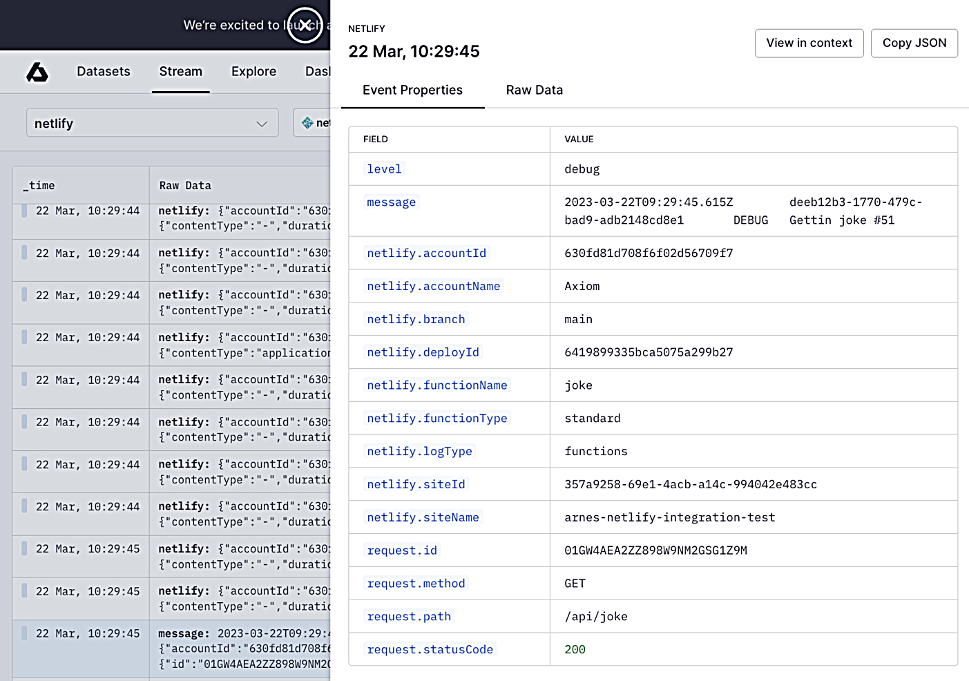Select request.id field
Screen dimensions: 969x681
pyautogui.click(x=402, y=550)
